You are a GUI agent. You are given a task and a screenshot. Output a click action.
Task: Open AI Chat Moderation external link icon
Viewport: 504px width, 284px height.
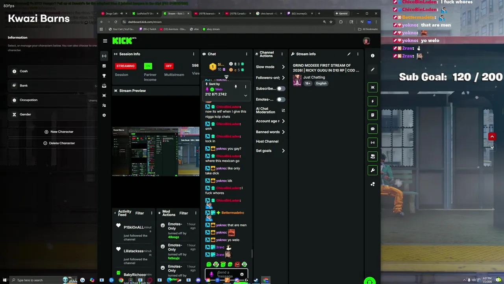point(283,110)
